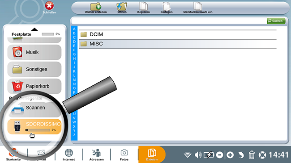Screen dimensions: 291x163
Task: Click the Öffnen toolbar icon
Action: (122, 7)
